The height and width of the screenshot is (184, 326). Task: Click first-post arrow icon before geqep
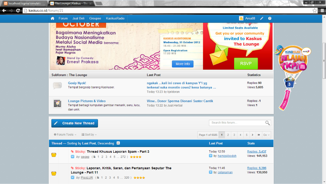click(x=72, y=157)
